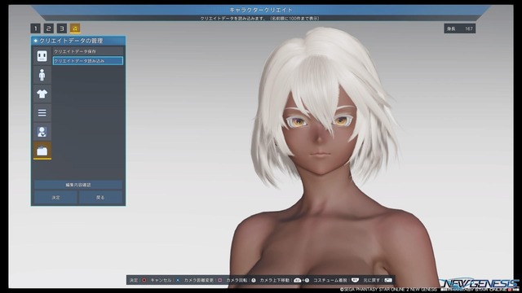This screenshot has width=522, height=293.
Task: Select the highlighted yellow fourth page tab
Action: pyautogui.click(x=75, y=28)
